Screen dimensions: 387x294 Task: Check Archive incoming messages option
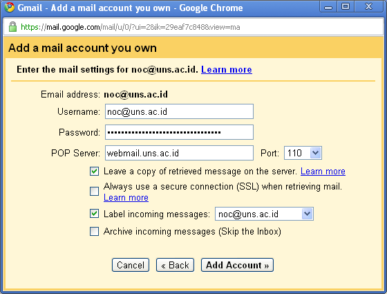94,232
